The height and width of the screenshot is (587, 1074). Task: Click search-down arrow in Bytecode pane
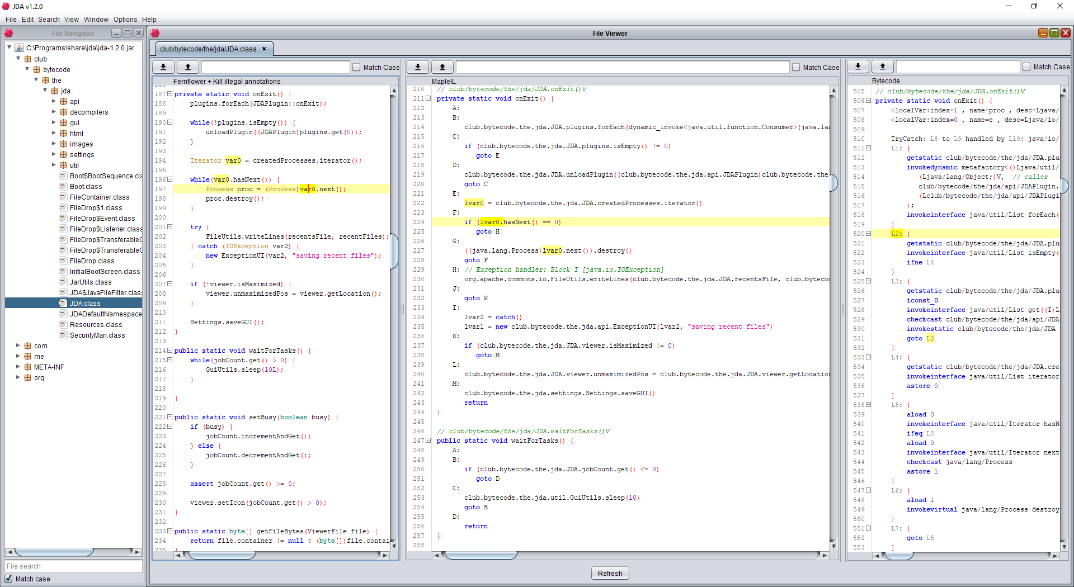858,67
